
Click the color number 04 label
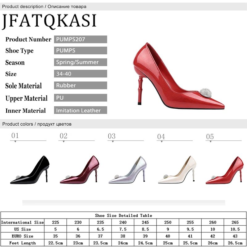click(x=161, y=136)
